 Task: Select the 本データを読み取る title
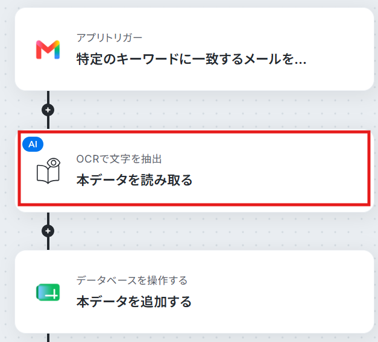click(x=134, y=180)
